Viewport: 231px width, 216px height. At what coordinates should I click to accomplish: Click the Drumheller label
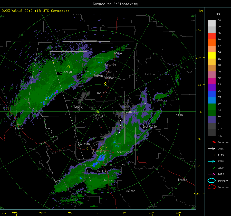(x=150, y=127)
